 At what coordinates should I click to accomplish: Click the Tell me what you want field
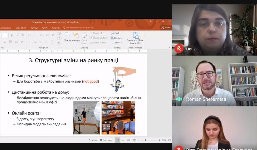(79, 28)
